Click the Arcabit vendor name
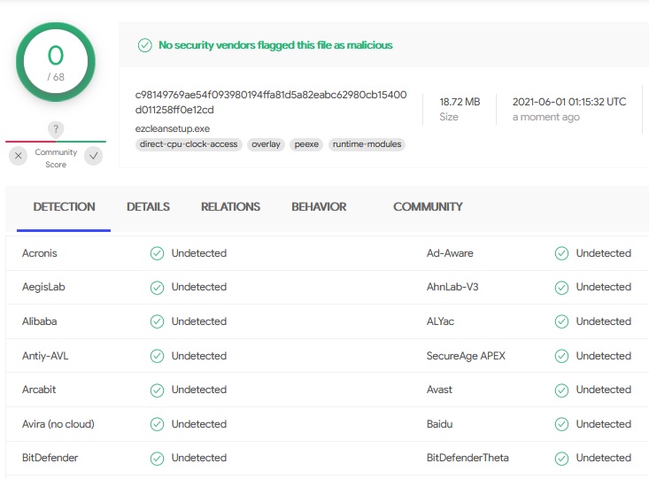Image resolution: width=649 pixels, height=479 pixels. (x=39, y=390)
